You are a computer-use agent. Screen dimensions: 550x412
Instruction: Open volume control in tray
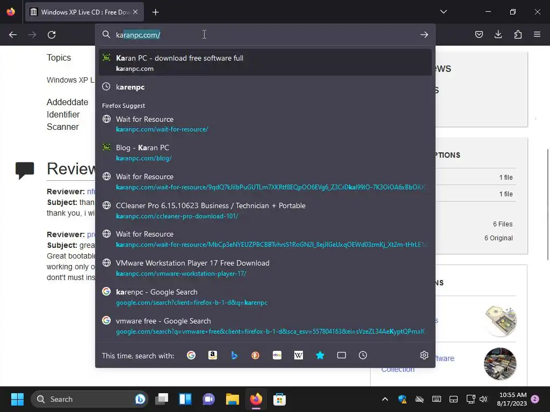point(483,399)
